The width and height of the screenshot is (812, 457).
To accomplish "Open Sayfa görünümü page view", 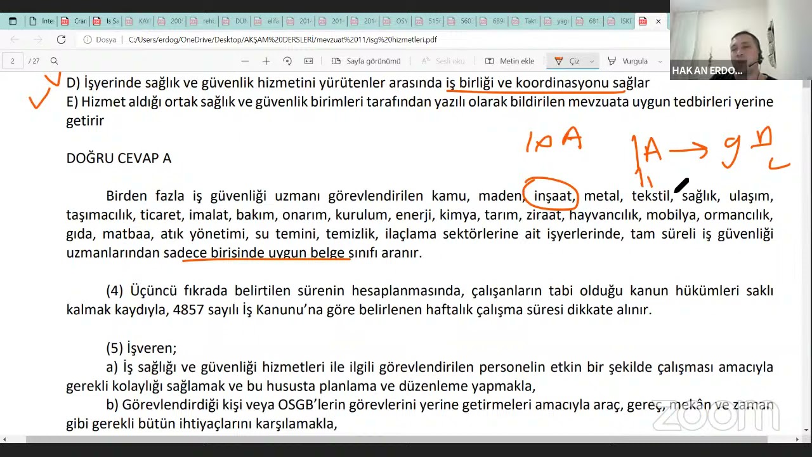I will click(366, 61).
